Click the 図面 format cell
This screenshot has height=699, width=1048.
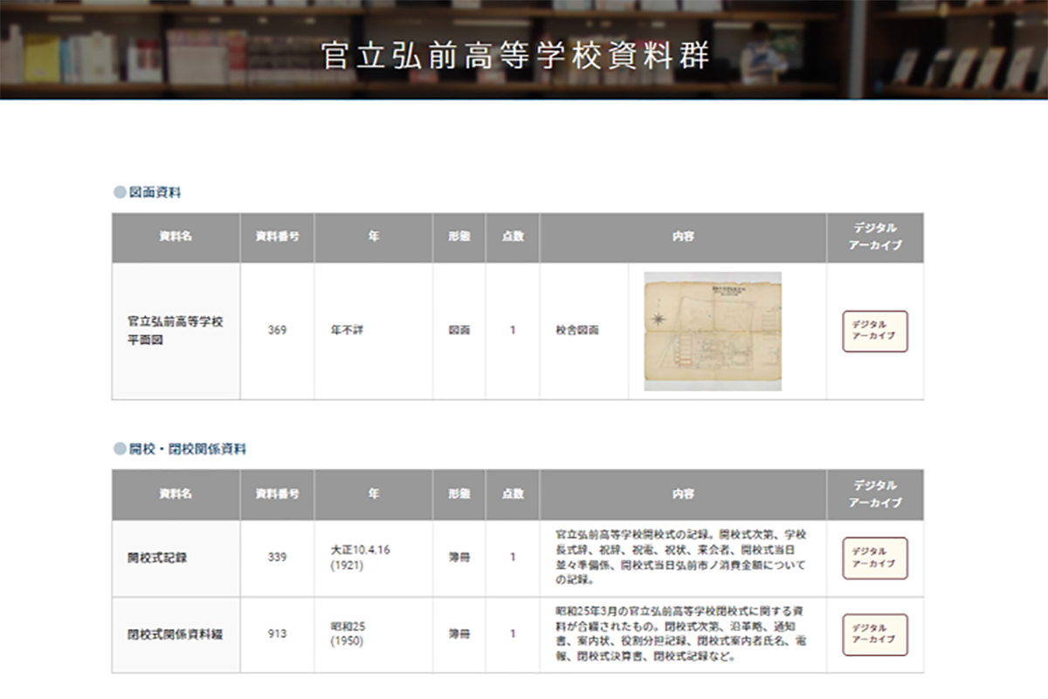click(459, 331)
